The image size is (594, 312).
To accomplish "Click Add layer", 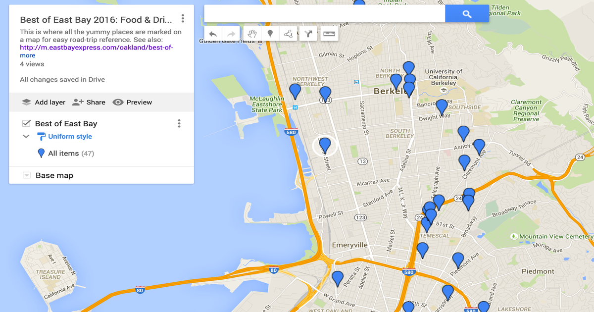I will click(x=44, y=102).
